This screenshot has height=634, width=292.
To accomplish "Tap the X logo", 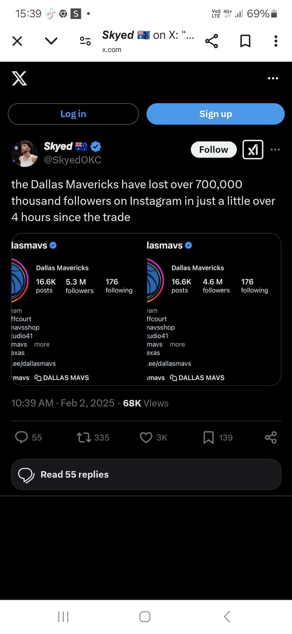I will tap(19, 78).
